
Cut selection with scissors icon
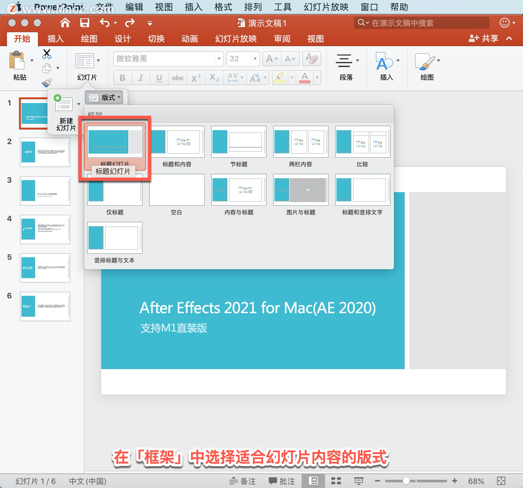point(47,54)
